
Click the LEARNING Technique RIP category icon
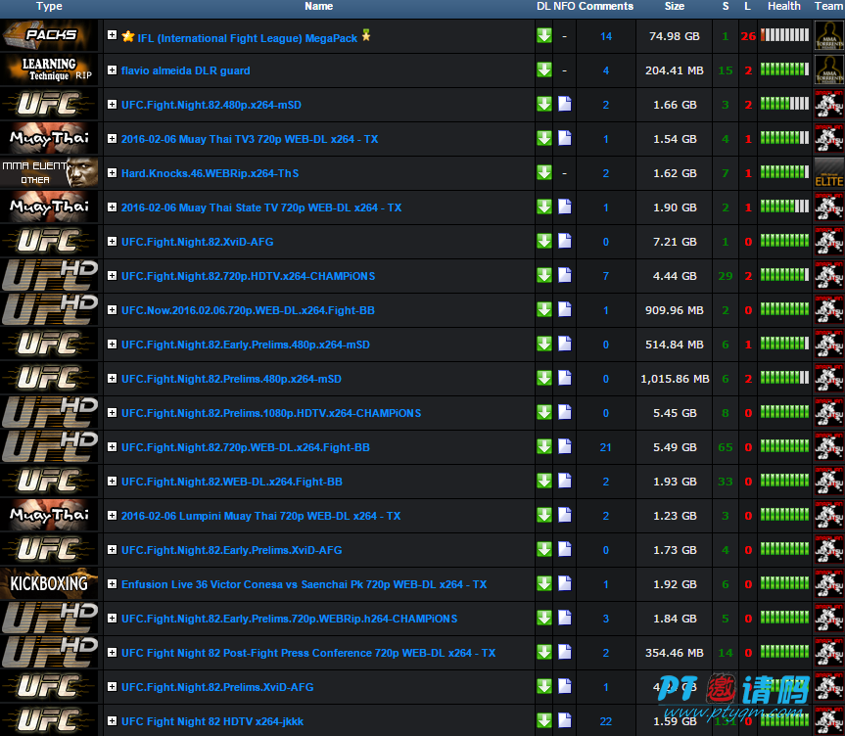pyautogui.click(x=49, y=70)
